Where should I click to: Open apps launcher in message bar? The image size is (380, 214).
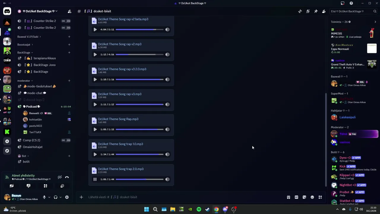coord(320,197)
